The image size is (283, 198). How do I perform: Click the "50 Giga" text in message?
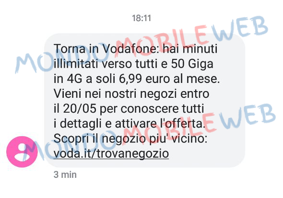pyautogui.click(x=192, y=64)
